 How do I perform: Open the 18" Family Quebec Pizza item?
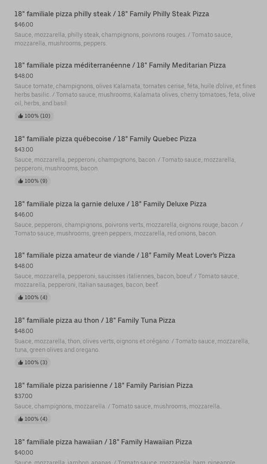coord(105,139)
